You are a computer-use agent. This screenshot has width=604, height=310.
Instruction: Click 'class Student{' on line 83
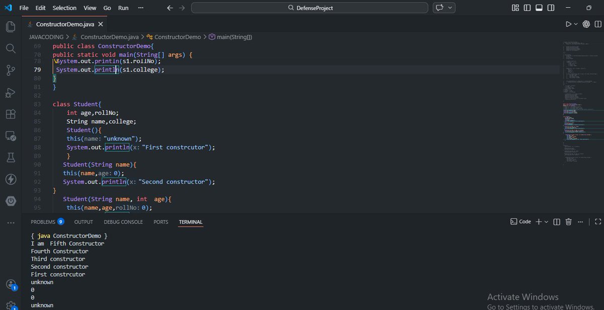77,104
